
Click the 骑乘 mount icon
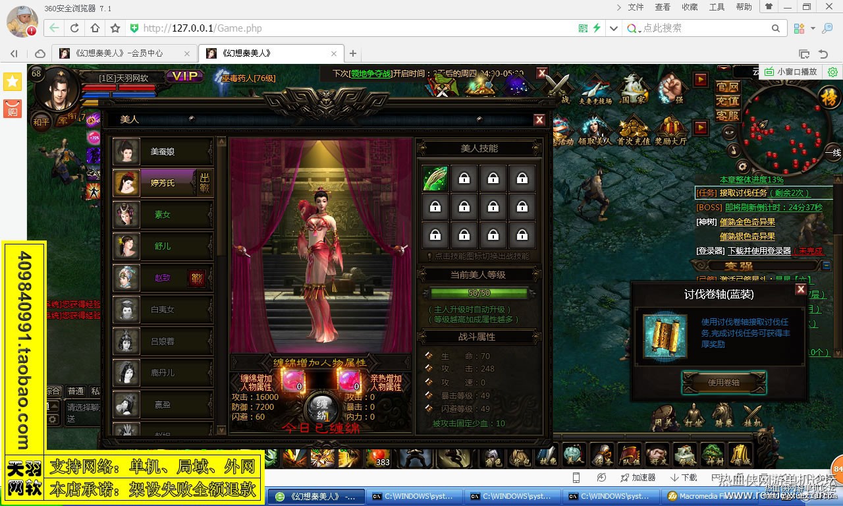(723, 416)
